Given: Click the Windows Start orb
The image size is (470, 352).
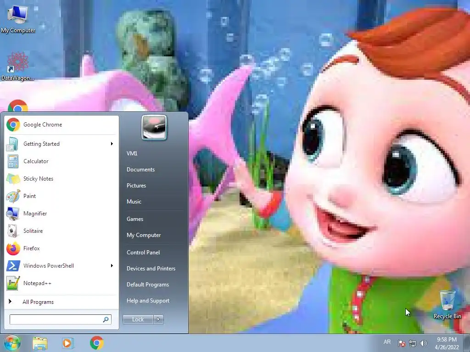Looking at the screenshot, I should click(x=12, y=343).
